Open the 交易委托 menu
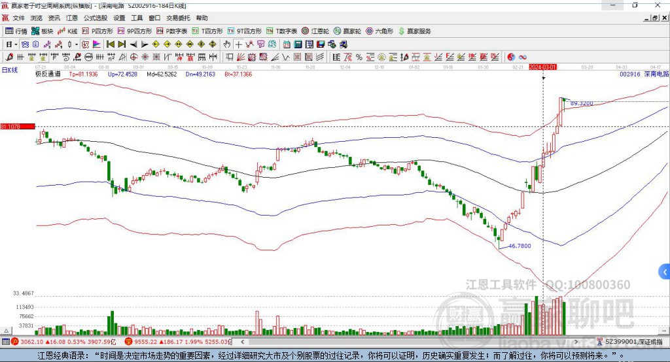 (178, 18)
